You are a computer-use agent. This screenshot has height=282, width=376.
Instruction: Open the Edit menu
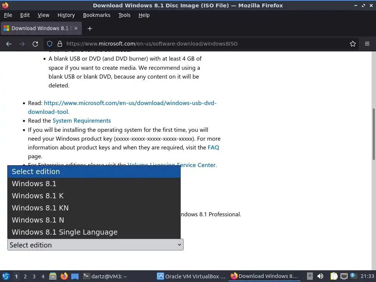point(25,15)
